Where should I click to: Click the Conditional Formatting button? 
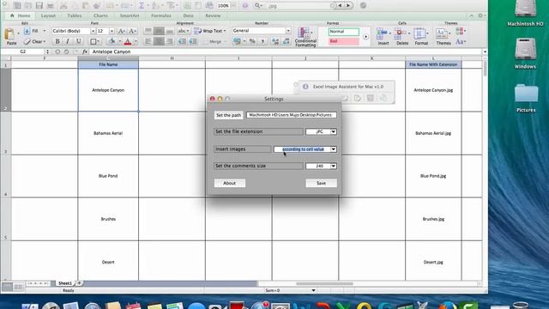pos(305,37)
